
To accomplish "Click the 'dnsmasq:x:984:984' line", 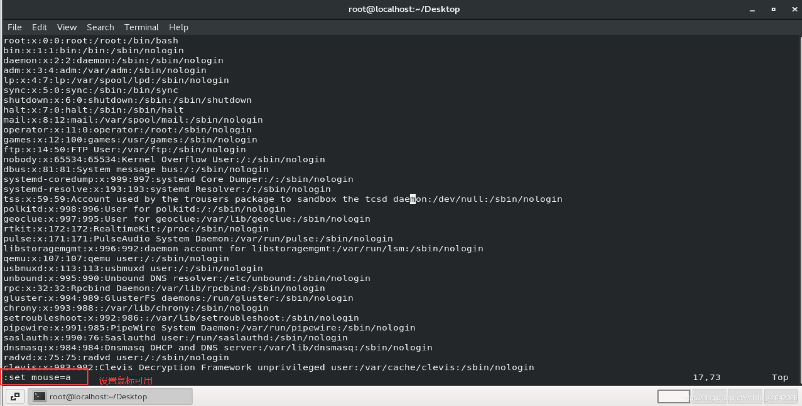I will (218, 348).
